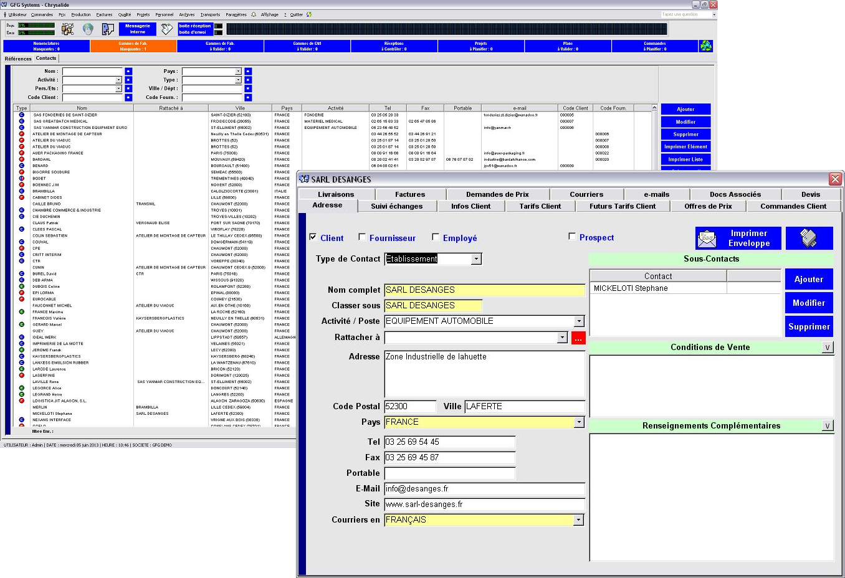
Task: Click blue filter button next to Activité field
Action: 128,80
